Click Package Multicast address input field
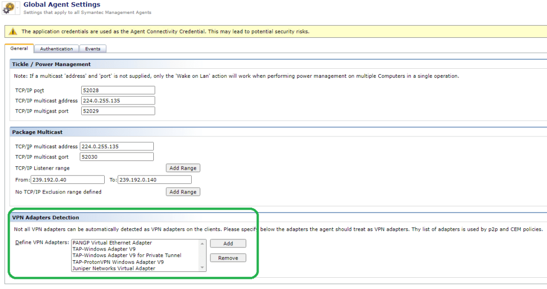547x289 pixels. [116, 146]
